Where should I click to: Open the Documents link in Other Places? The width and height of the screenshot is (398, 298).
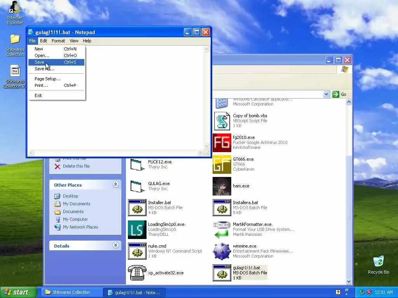click(x=73, y=211)
